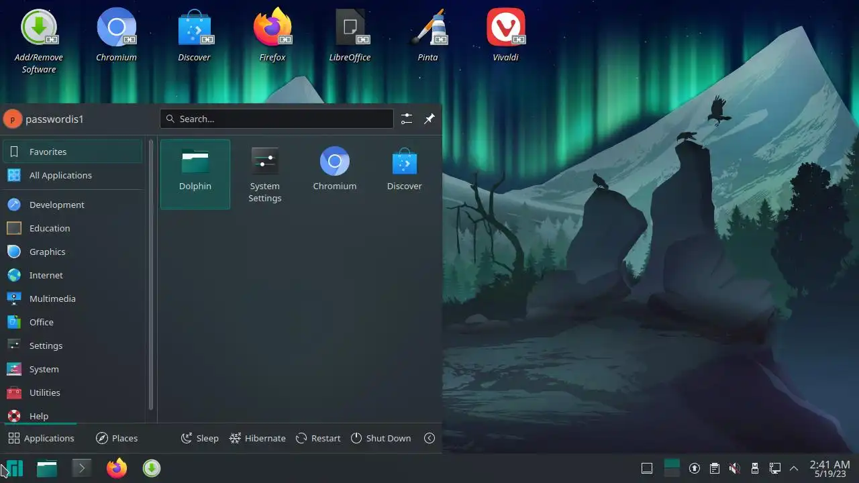Expand the hidden system tray icons
The height and width of the screenshot is (483, 859).
tap(794, 468)
